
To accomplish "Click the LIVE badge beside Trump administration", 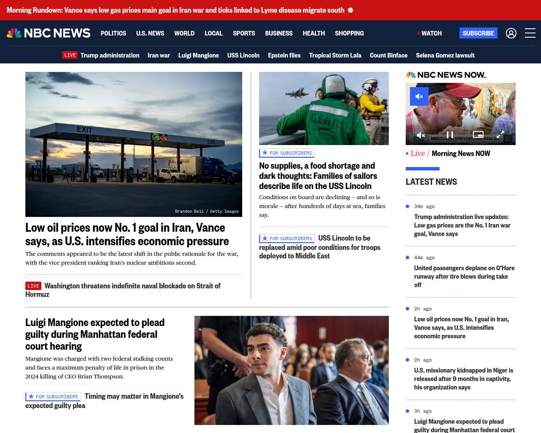I will coord(70,55).
